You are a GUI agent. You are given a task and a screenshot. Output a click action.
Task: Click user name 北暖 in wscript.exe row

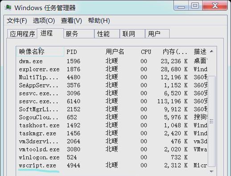pyautogui.click(x=112, y=165)
